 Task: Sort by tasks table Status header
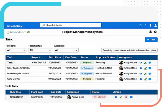[x=84, y=57]
